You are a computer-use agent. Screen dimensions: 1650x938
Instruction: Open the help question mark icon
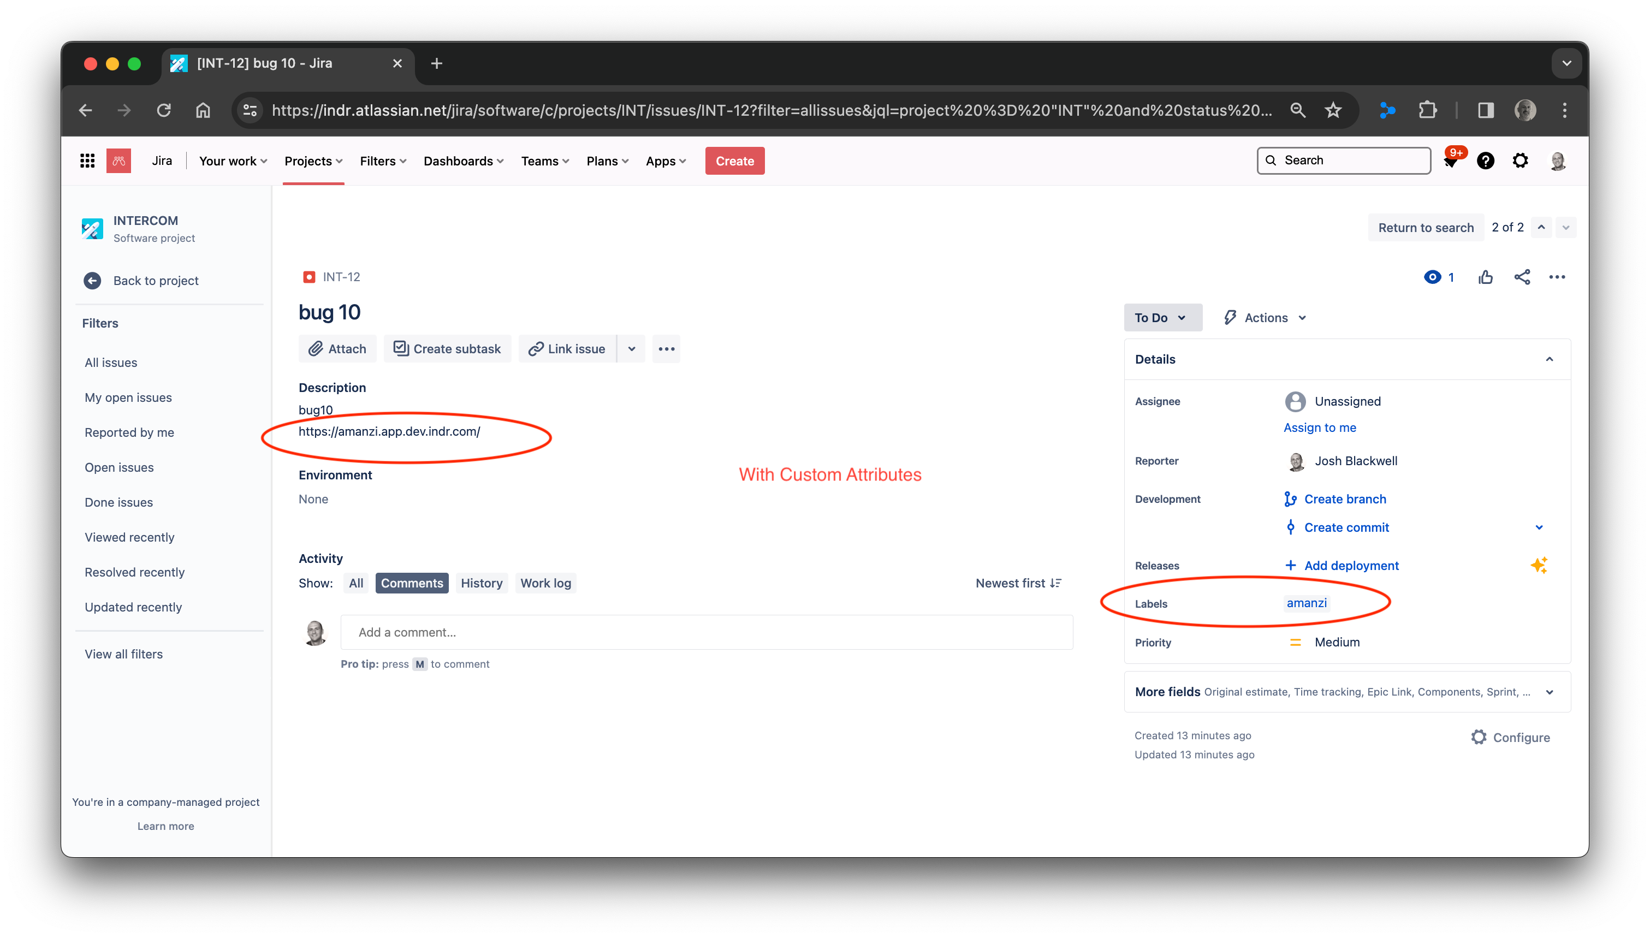[x=1485, y=161]
